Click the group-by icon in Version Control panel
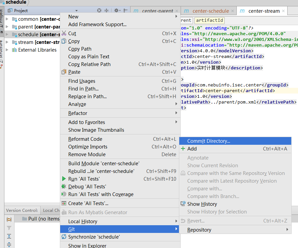Screen dimensions: 298x248 [9, 220]
